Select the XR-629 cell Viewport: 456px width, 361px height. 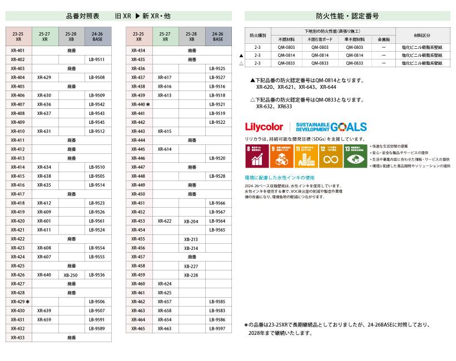44,78
